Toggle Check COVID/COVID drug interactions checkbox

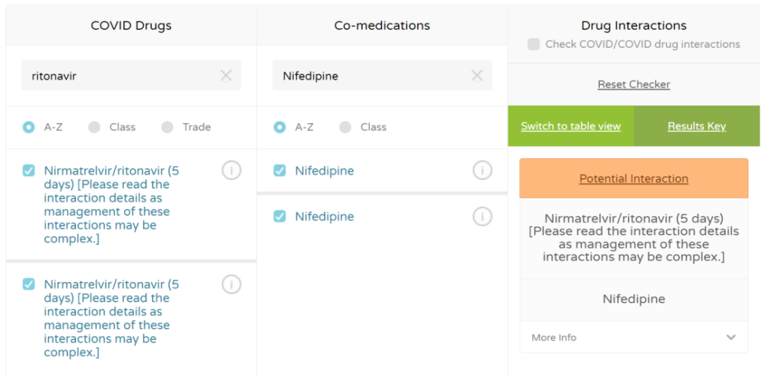click(x=534, y=44)
